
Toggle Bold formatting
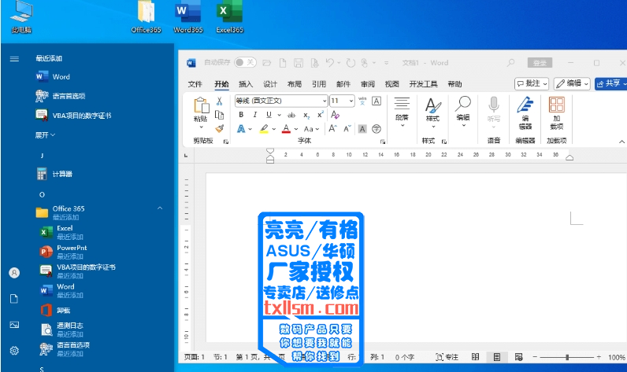pyautogui.click(x=241, y=115)
